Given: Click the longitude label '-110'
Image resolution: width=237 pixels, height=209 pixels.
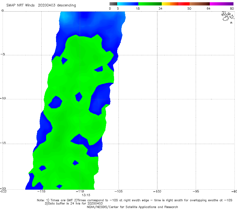Looking at the screenshot, I should coord(80,191).
